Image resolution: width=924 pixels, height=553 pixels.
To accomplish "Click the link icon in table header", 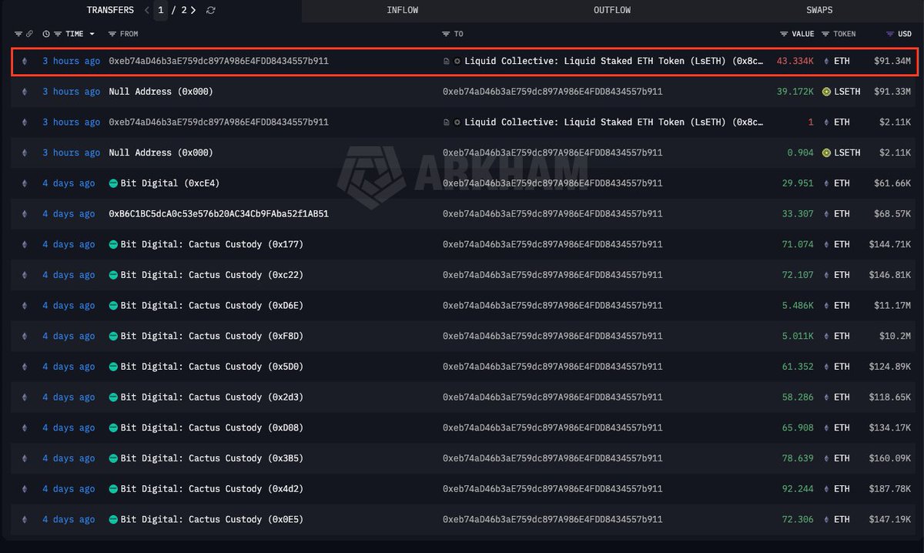I will point(29,34).
